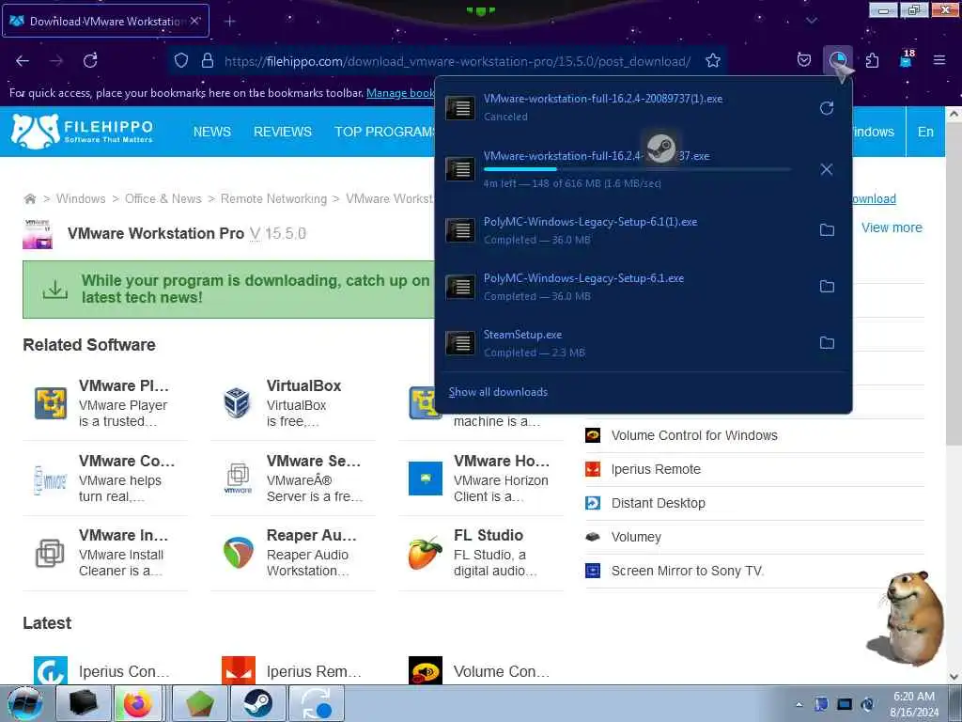Screen dimensions: 962x722
Task: Close the Download VMware Workstation tab
Action: pyautogui.click(x=194, y=21)
